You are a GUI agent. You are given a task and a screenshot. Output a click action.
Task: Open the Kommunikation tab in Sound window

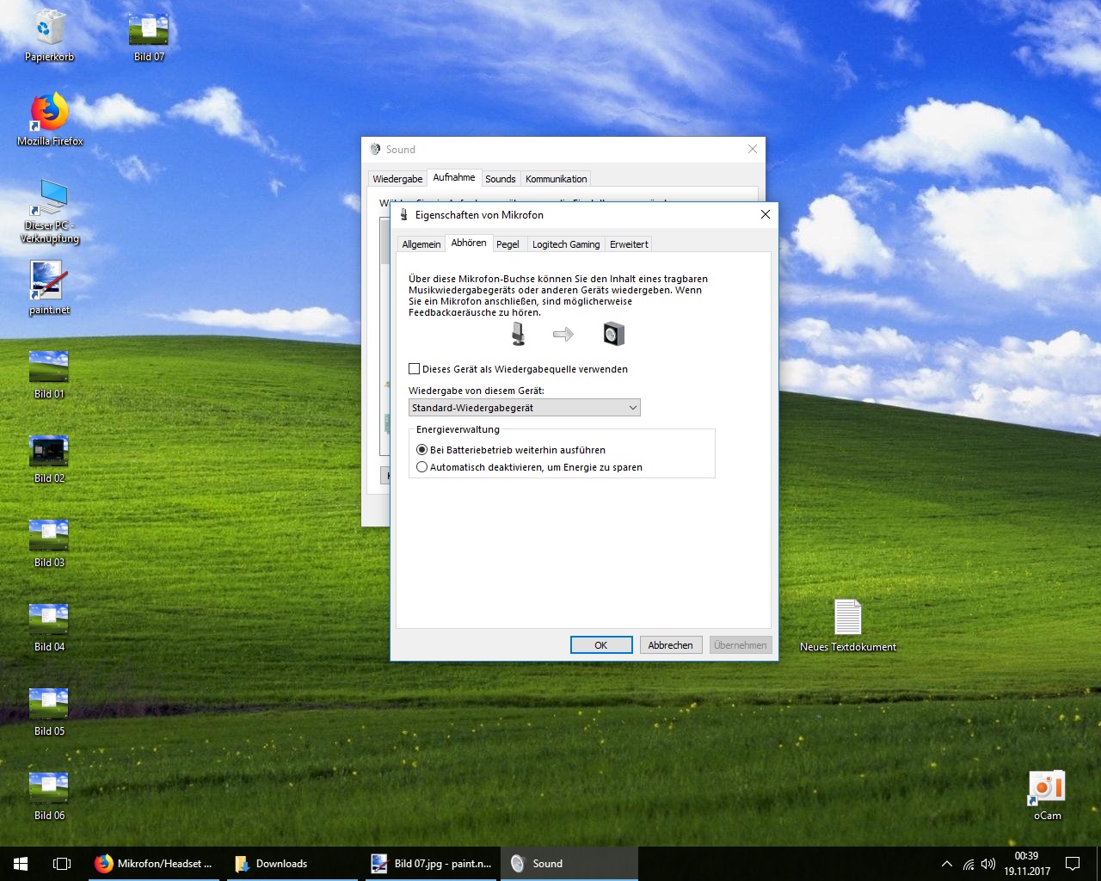click(557, 179)
